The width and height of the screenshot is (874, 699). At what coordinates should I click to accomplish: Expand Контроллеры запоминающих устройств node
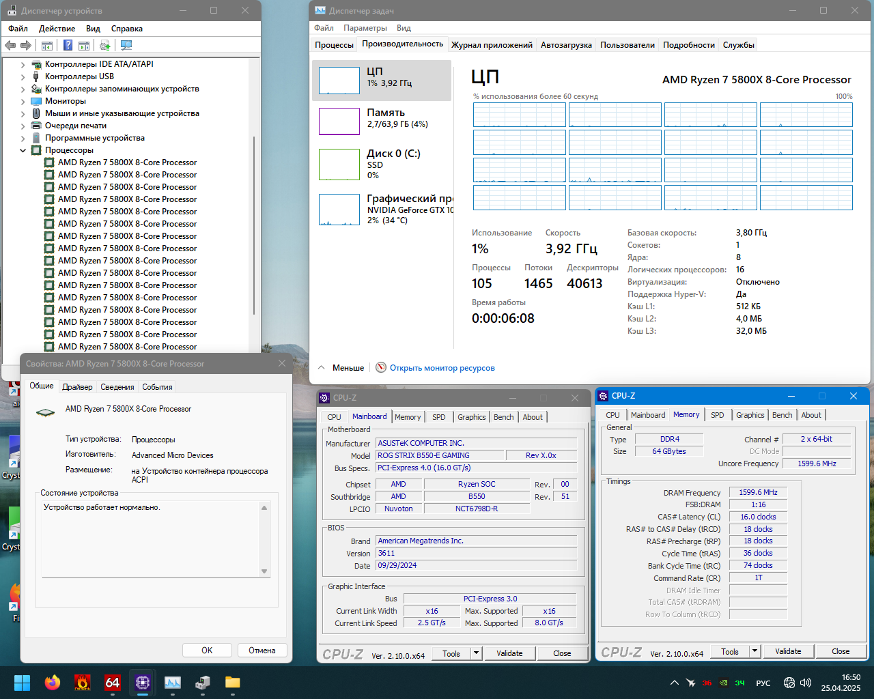23,89
